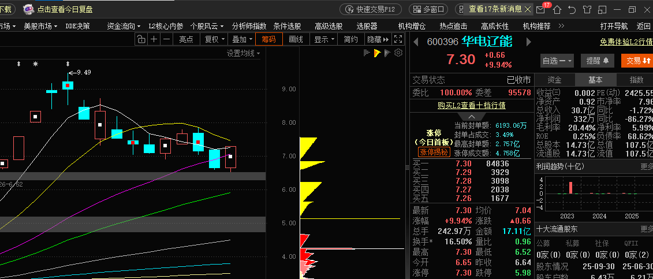Open L2核心内参 menu
This screenshot has width=653, height=279.
166,26
